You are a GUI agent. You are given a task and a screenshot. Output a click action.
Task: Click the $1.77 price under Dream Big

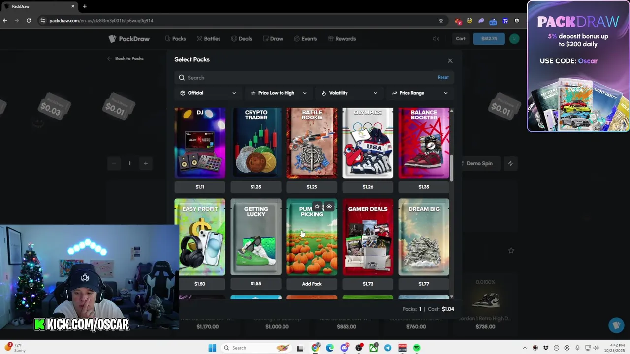pos(424,284)
